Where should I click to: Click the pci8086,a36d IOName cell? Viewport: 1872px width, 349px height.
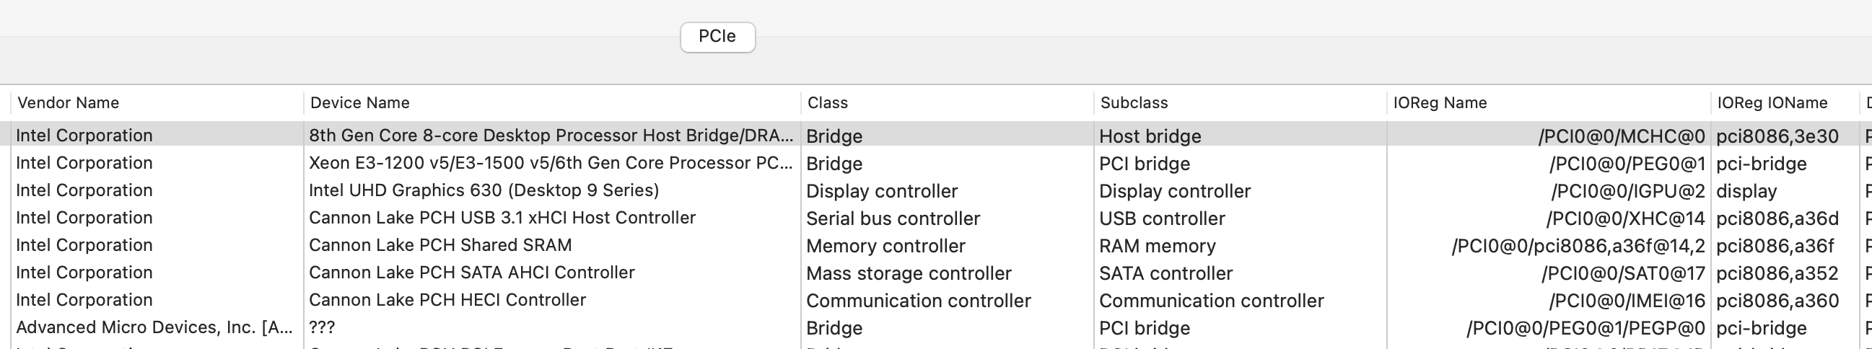click(x=1777, y=218)
